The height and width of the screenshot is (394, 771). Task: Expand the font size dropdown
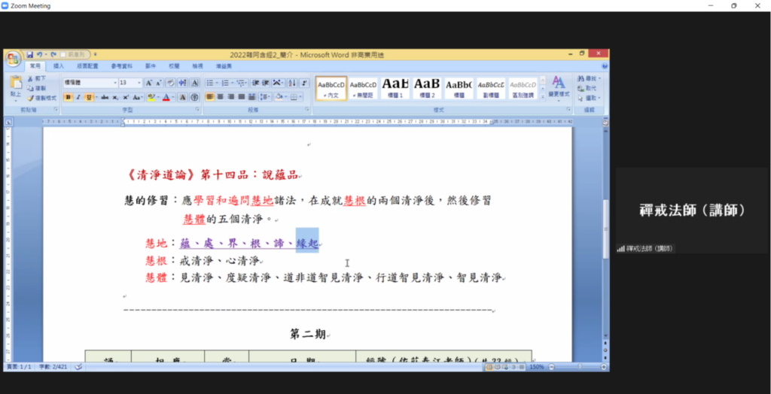point(139,83)
